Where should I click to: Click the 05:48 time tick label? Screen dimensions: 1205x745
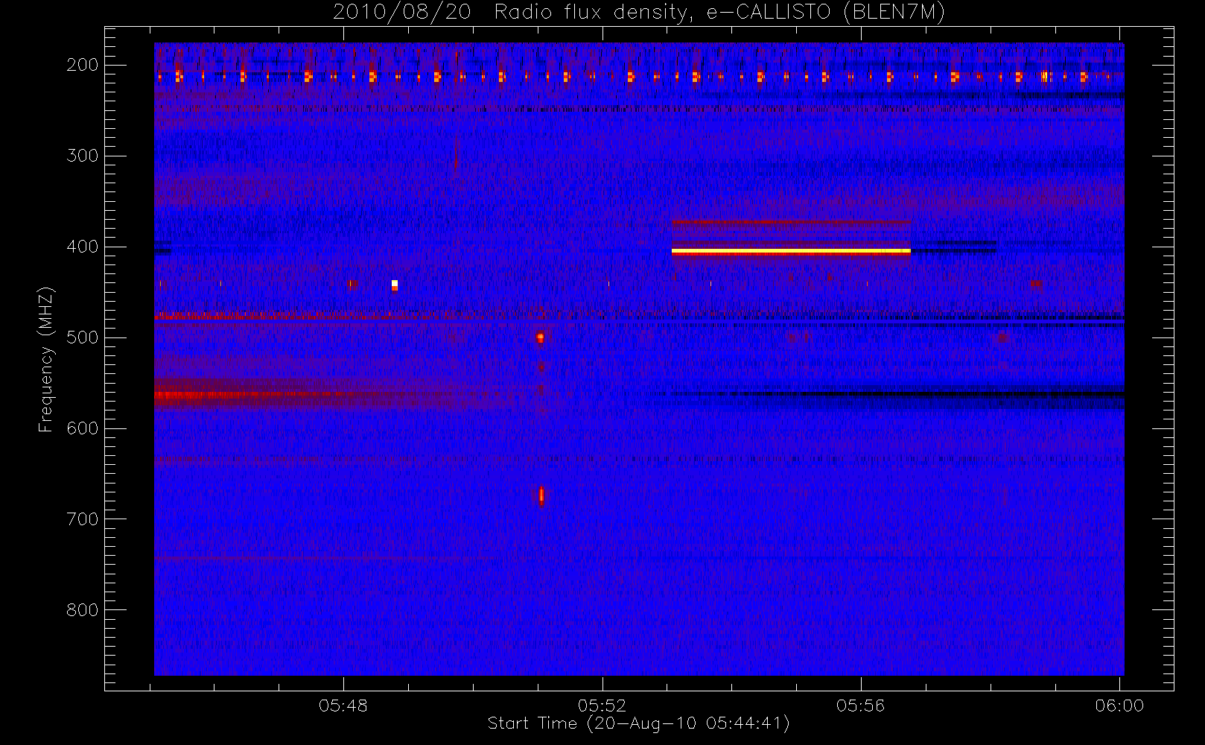[x=343, y=706]
